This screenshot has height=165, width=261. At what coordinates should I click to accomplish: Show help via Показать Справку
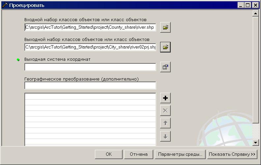pyautogui.click(x=232, y=154)
